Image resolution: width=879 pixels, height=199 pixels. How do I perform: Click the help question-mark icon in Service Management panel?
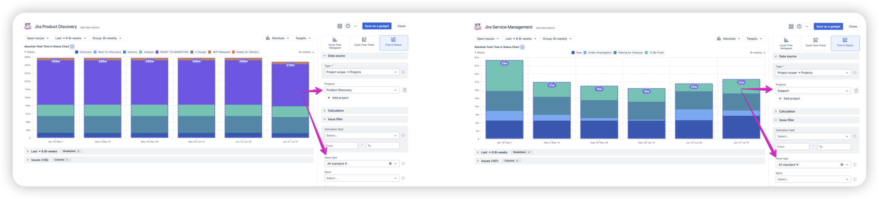(x=799, y=26)
